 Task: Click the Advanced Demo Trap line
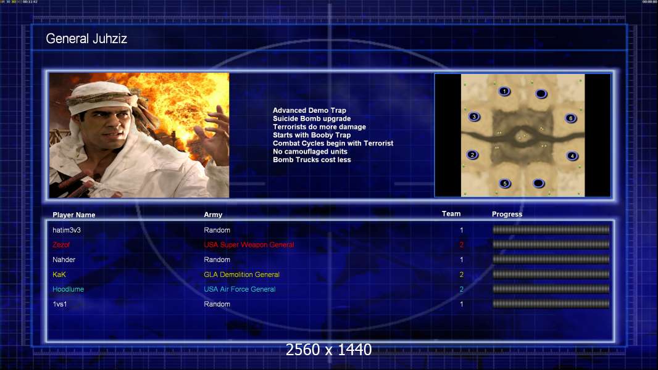[x=309, y=110]
